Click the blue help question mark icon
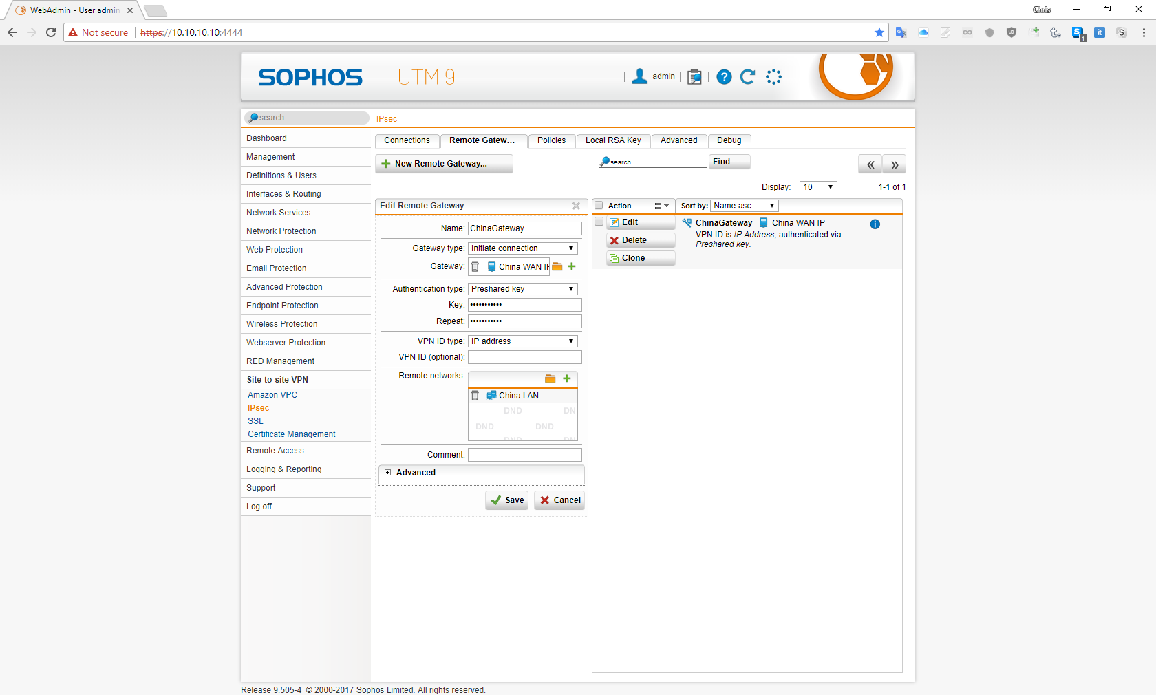 724,77
